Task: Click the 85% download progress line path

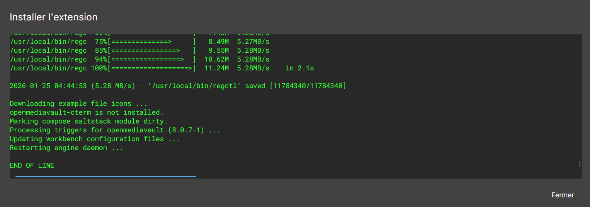Action: coord(48,50)
